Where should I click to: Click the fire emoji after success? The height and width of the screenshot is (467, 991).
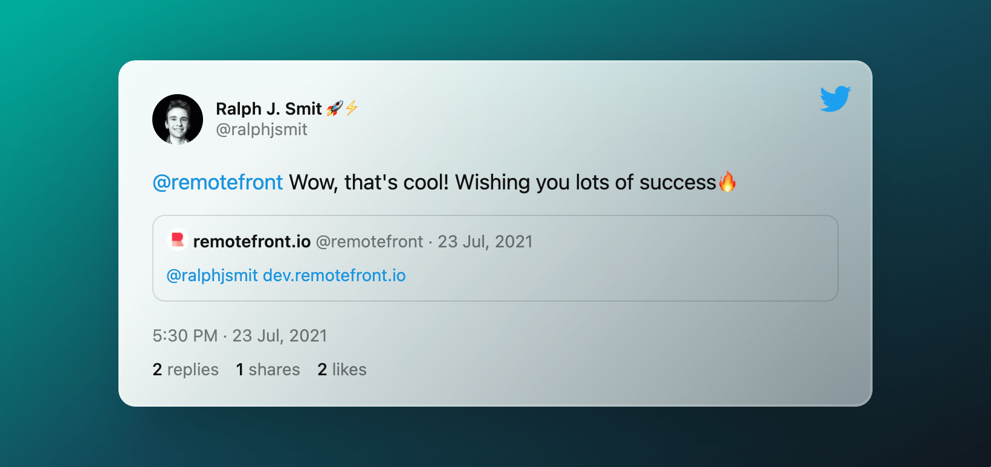(x=727, y=182)
